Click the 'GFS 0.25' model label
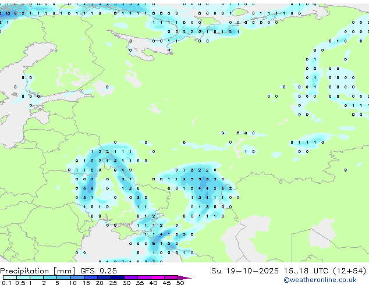 (x=98, y=271)
